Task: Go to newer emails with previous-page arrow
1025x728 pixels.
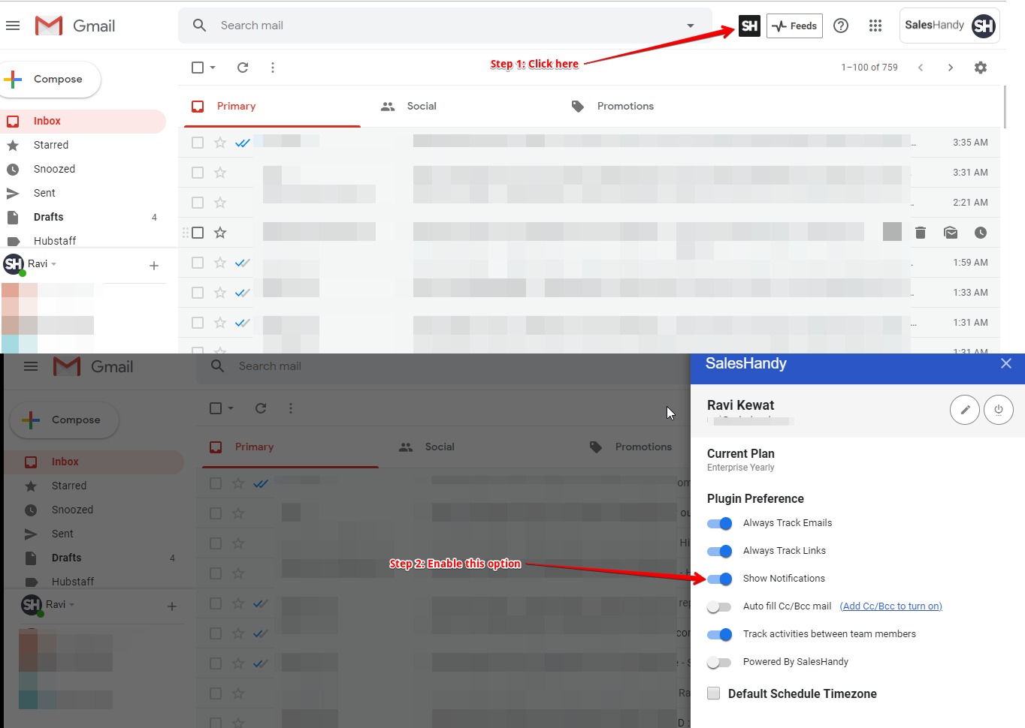Action: [921, 68]
